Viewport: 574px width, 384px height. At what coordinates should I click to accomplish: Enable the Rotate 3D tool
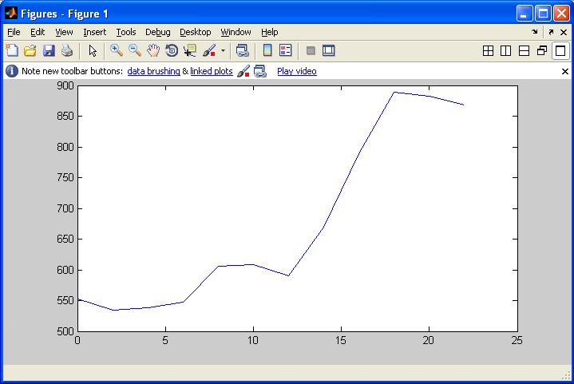pos(172,51)
